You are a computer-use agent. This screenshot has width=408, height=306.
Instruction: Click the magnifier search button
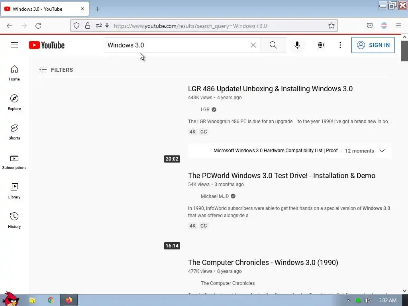tap(273, 45)
